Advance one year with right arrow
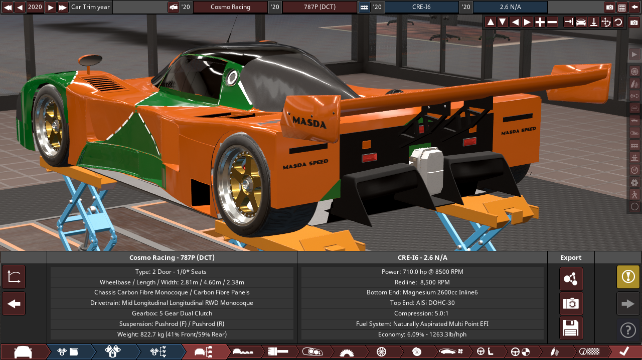 click(x=51, y=7)
